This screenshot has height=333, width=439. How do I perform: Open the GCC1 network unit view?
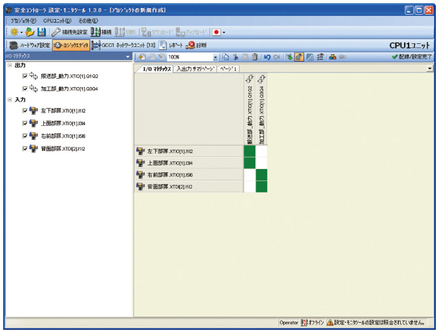click(x=123, y=45)
